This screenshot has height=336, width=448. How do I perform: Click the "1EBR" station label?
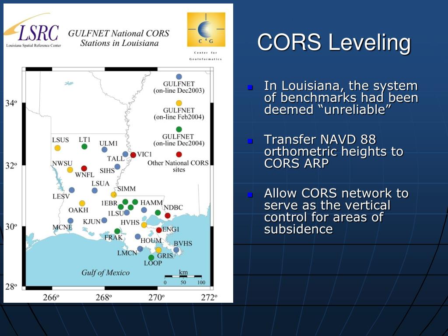[109, 203]
